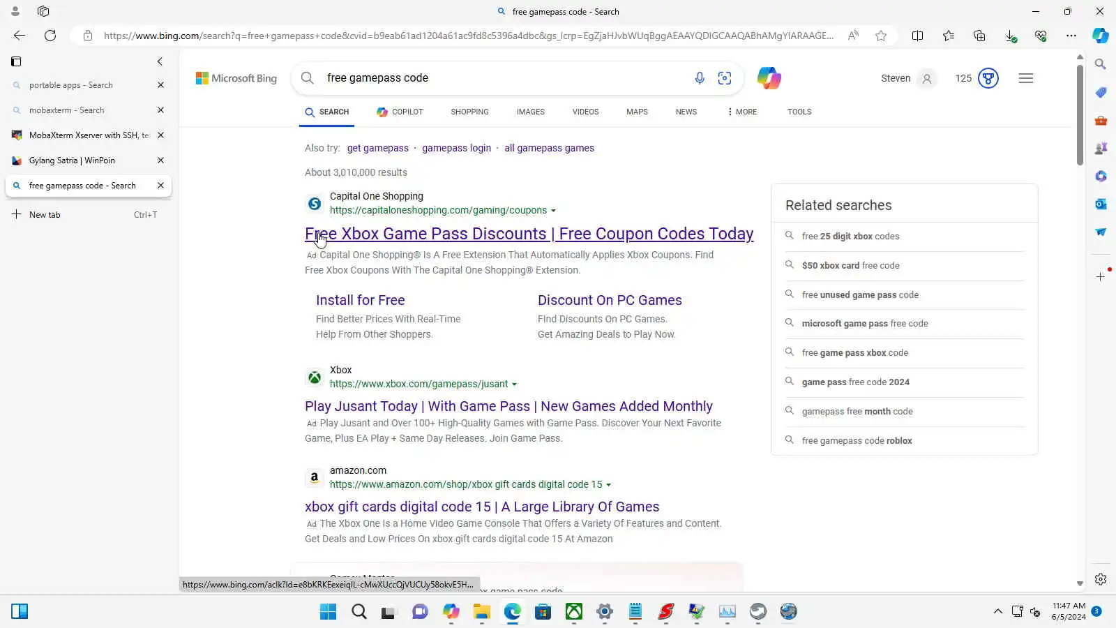The image size is (1116, 628).
Task: Open the Read aloud icon in address bar
Action: [853, 36]
